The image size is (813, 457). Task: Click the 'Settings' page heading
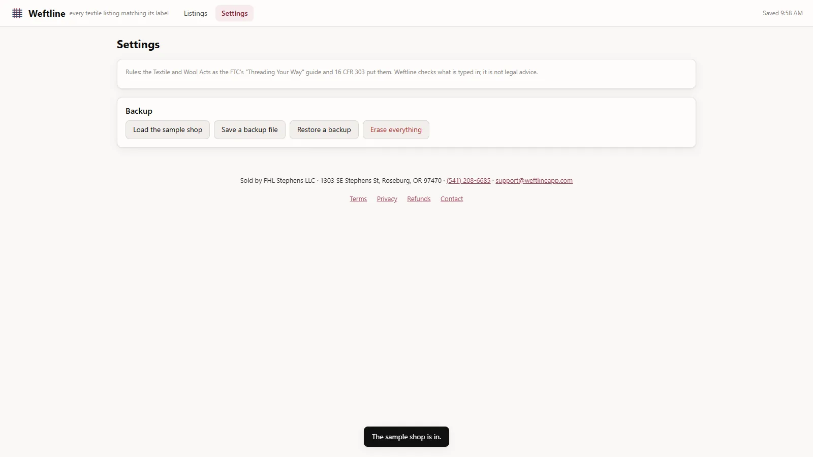138,45
